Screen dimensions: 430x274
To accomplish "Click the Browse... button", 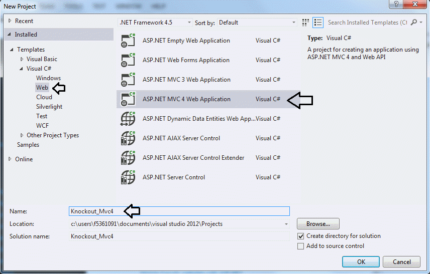I will 318,224.
